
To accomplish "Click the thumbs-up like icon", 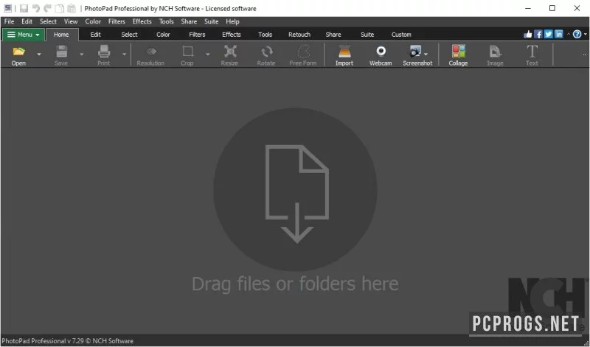I will click(x=527, y=34).
